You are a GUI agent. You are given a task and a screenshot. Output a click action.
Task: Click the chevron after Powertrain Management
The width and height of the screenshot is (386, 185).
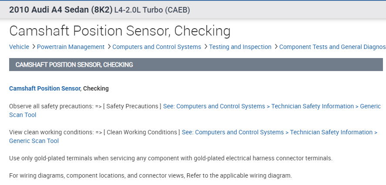pos(108,47)
